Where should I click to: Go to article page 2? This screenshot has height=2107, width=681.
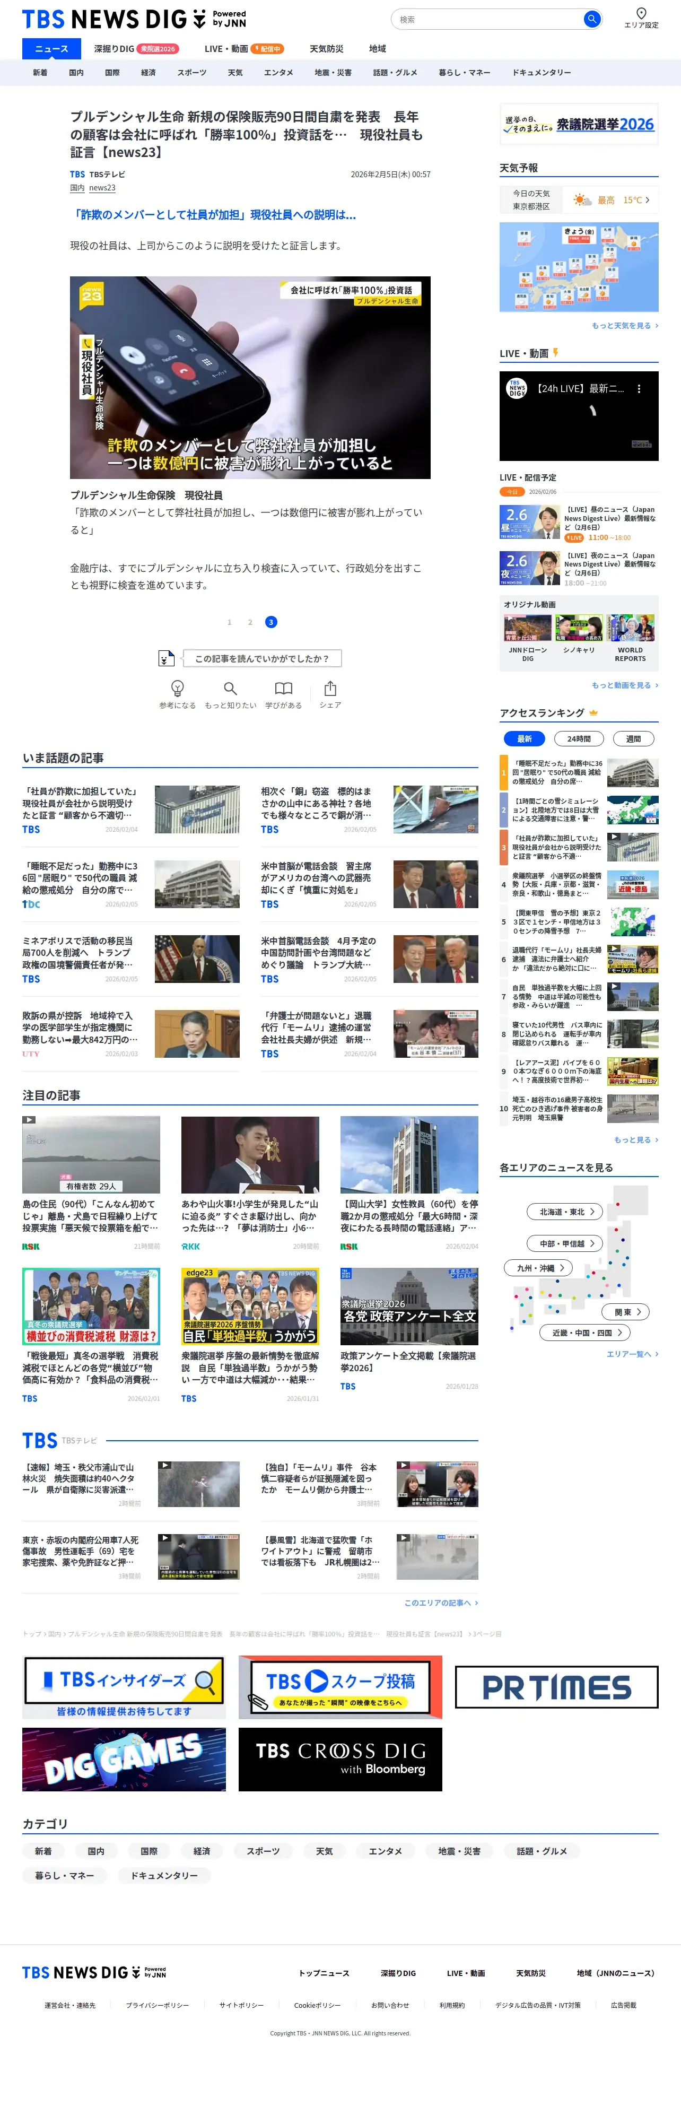pos(250,622)
